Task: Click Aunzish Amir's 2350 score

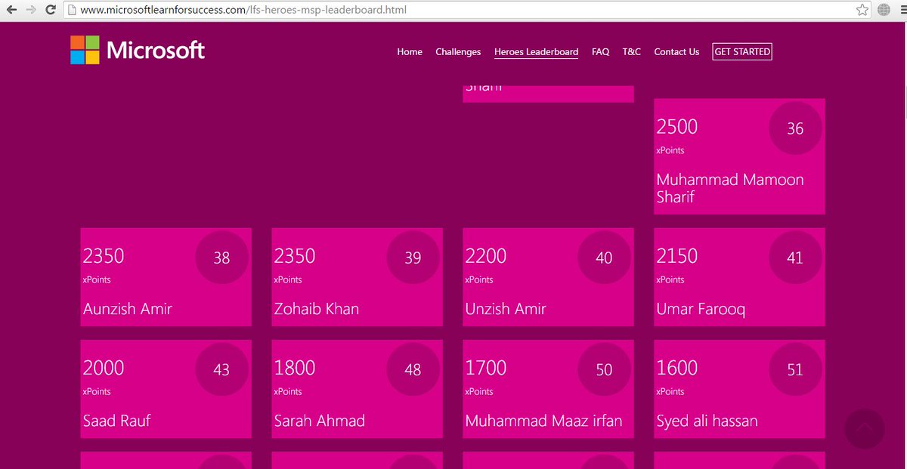Action: point(104,256)
